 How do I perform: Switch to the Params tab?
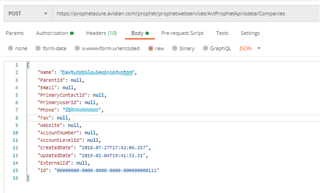pyautogui.click(x=15, y=33)
